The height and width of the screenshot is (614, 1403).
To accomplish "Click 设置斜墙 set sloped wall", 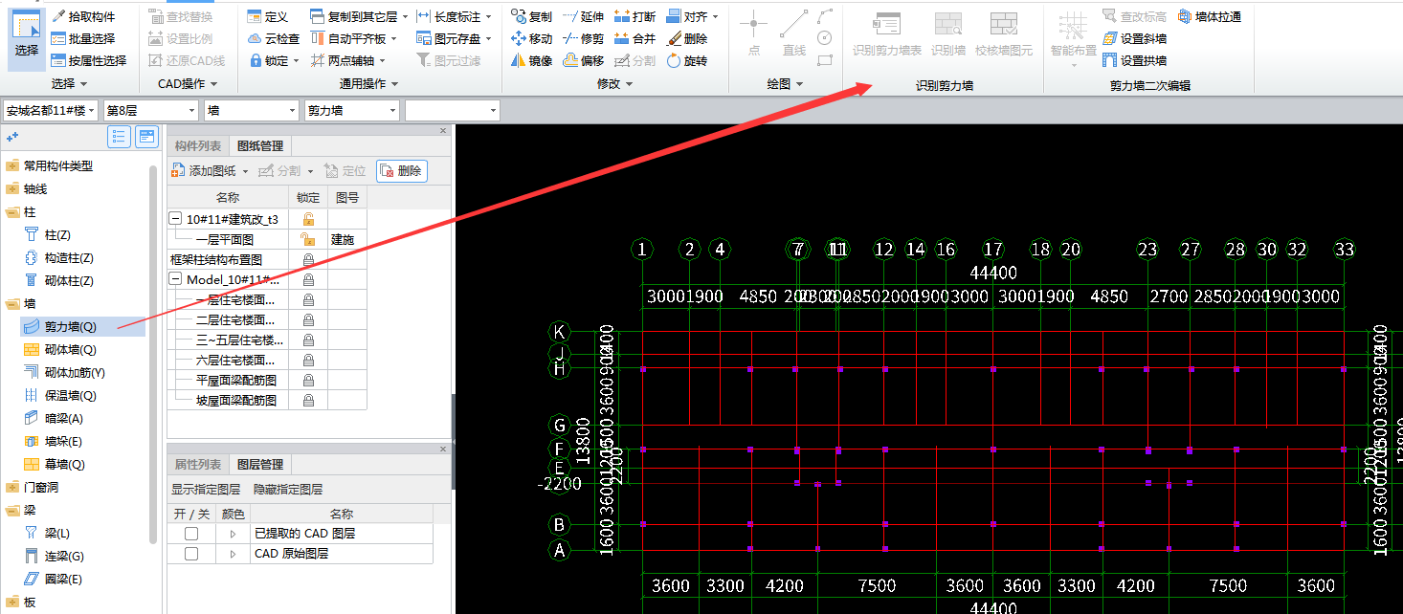I will (x=1134, y=38).
